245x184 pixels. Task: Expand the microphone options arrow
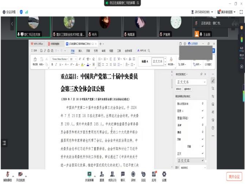click(x=13, y=175)
